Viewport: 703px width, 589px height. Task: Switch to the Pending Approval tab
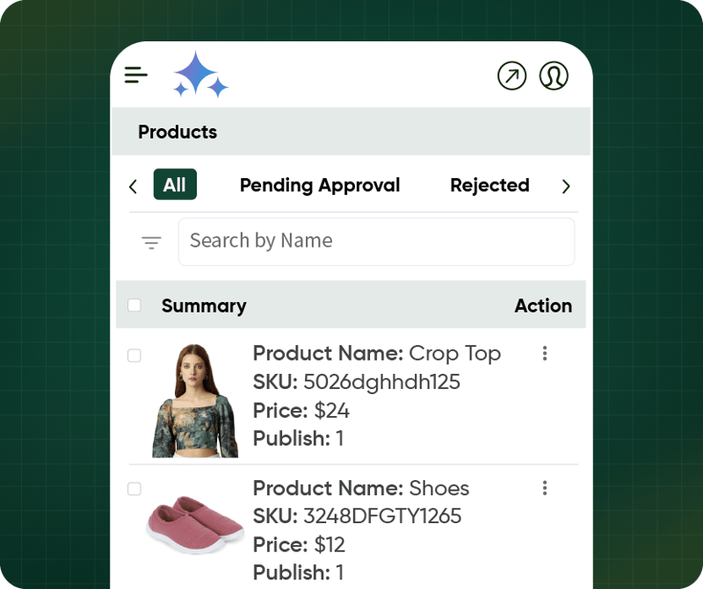pyautogui.click(x=320, y=185)
